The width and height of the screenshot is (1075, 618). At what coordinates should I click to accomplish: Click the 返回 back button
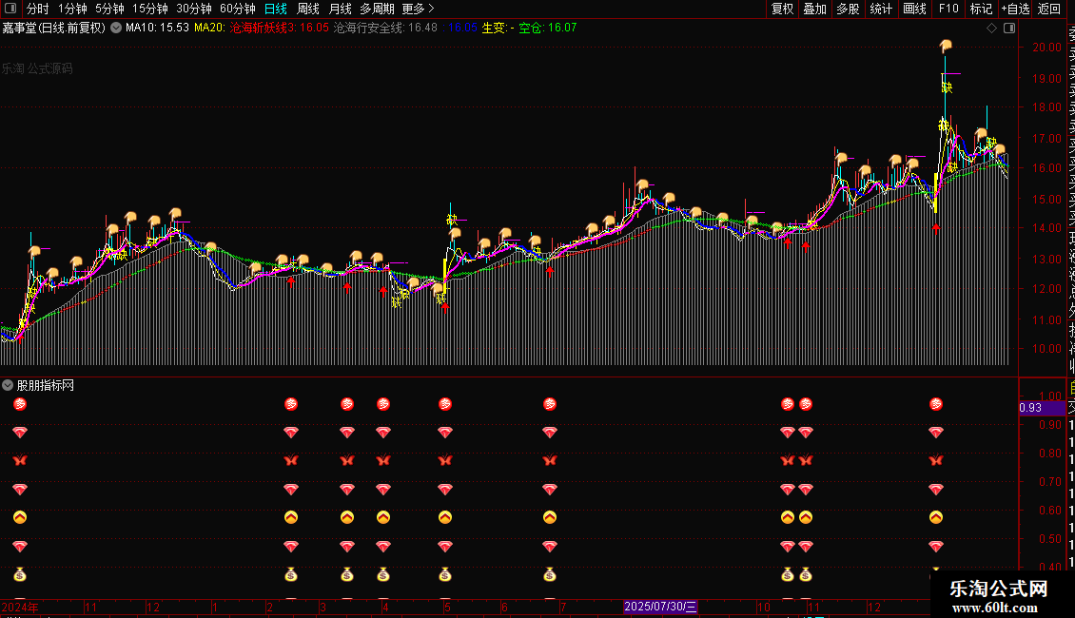[x=1049, y=9]
